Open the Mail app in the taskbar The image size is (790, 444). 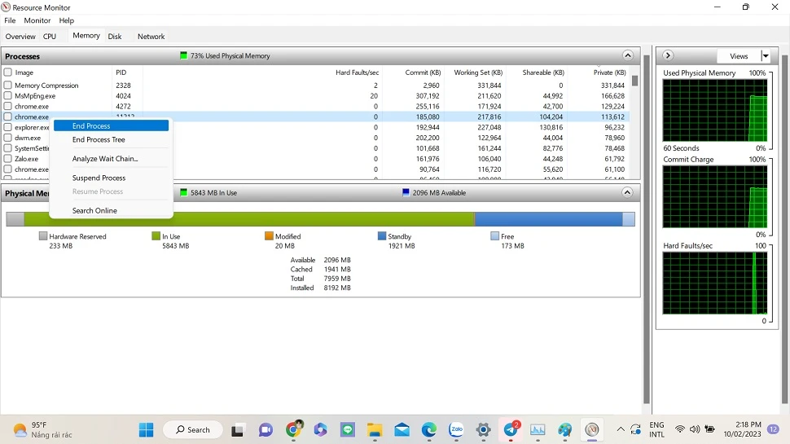pyautogui.click(x=402, y=429)
